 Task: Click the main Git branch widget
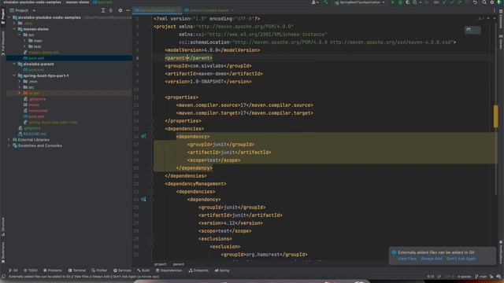click(481, 277)
